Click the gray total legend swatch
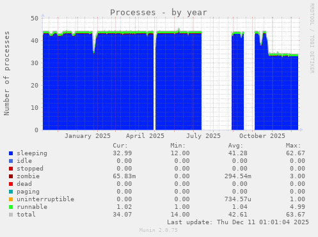318x237 pixels. pos(11,215)
